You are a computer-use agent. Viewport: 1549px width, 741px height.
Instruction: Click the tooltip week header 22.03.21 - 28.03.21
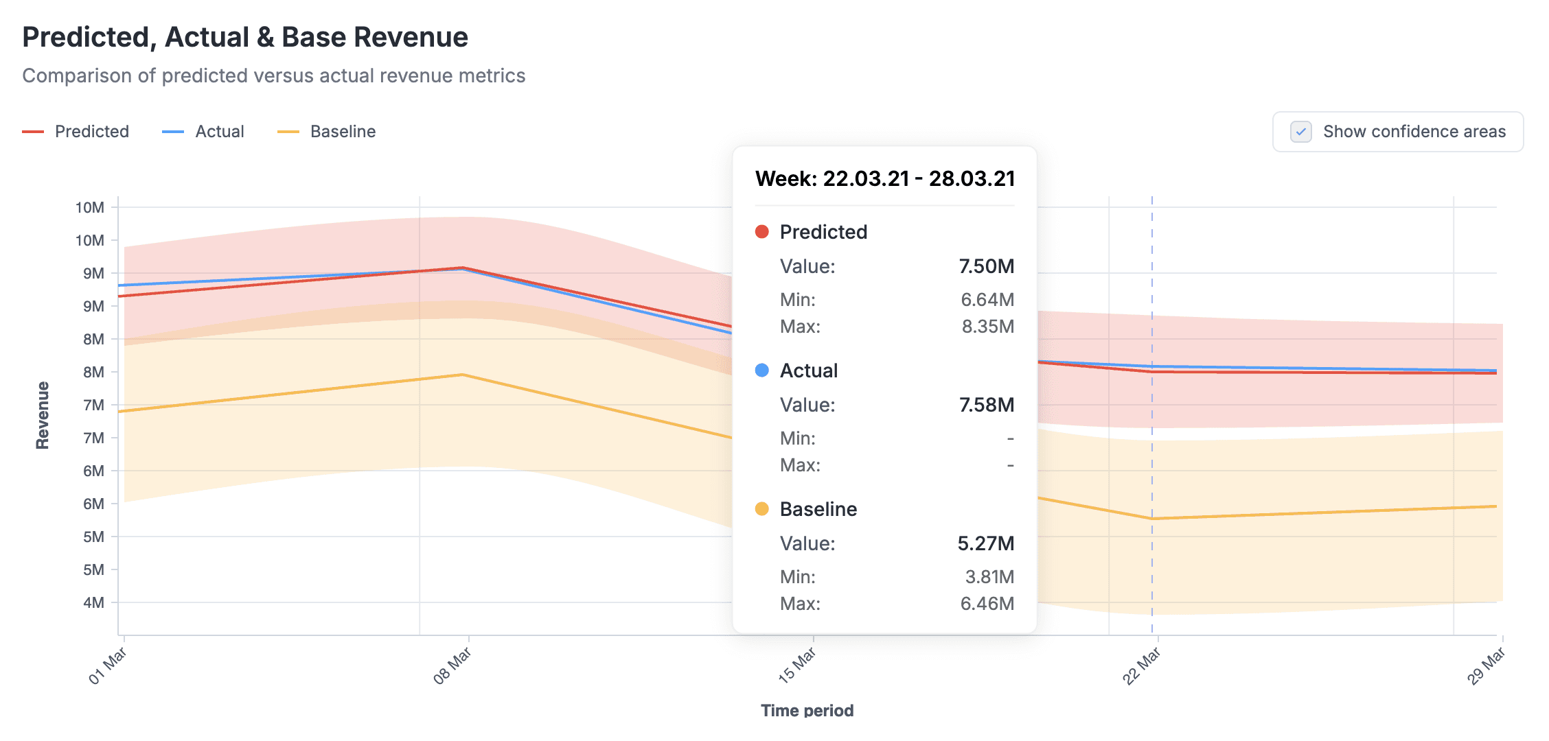click(x=884, y=178)
